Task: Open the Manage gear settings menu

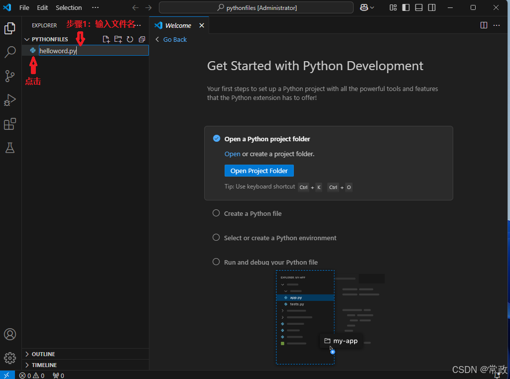Action: pos(10,358)
